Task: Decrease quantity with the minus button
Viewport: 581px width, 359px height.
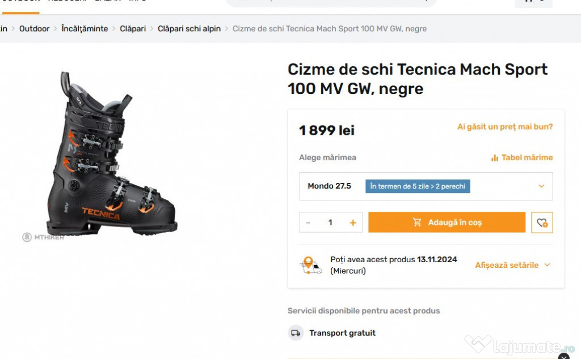Action: 308,223
